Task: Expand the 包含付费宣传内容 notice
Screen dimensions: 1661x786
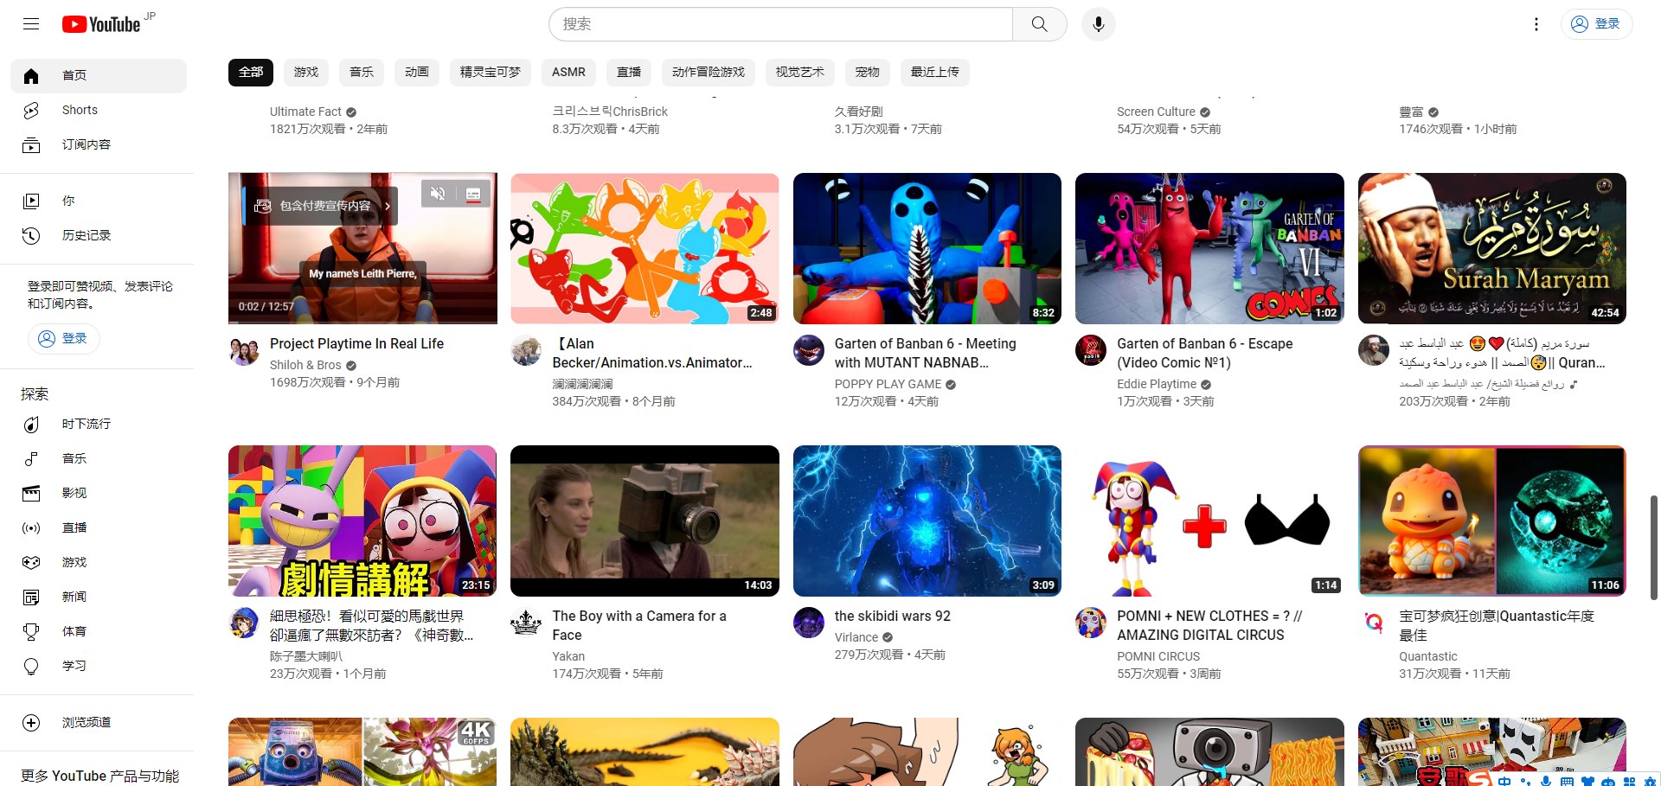Action: pyautogui.click(x=322, y=206)
